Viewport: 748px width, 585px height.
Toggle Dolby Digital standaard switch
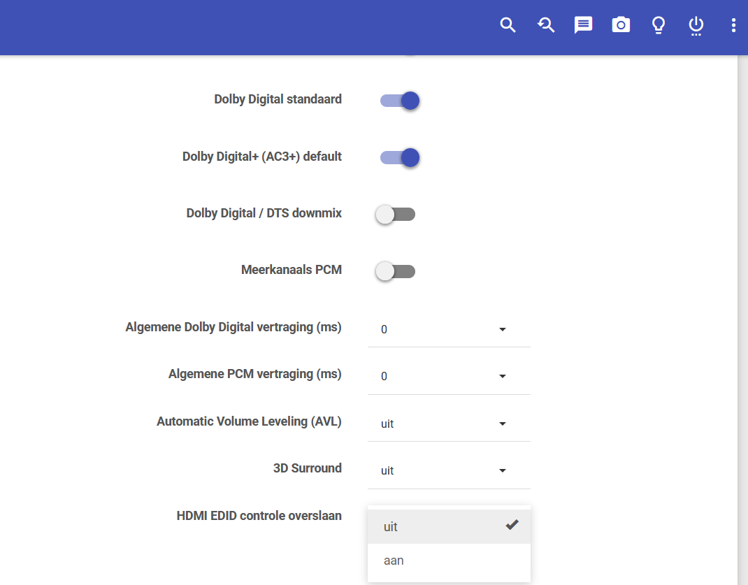coord(400,101)
